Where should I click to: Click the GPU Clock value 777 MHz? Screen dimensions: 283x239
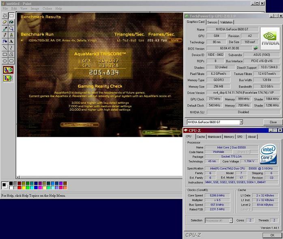214,99
